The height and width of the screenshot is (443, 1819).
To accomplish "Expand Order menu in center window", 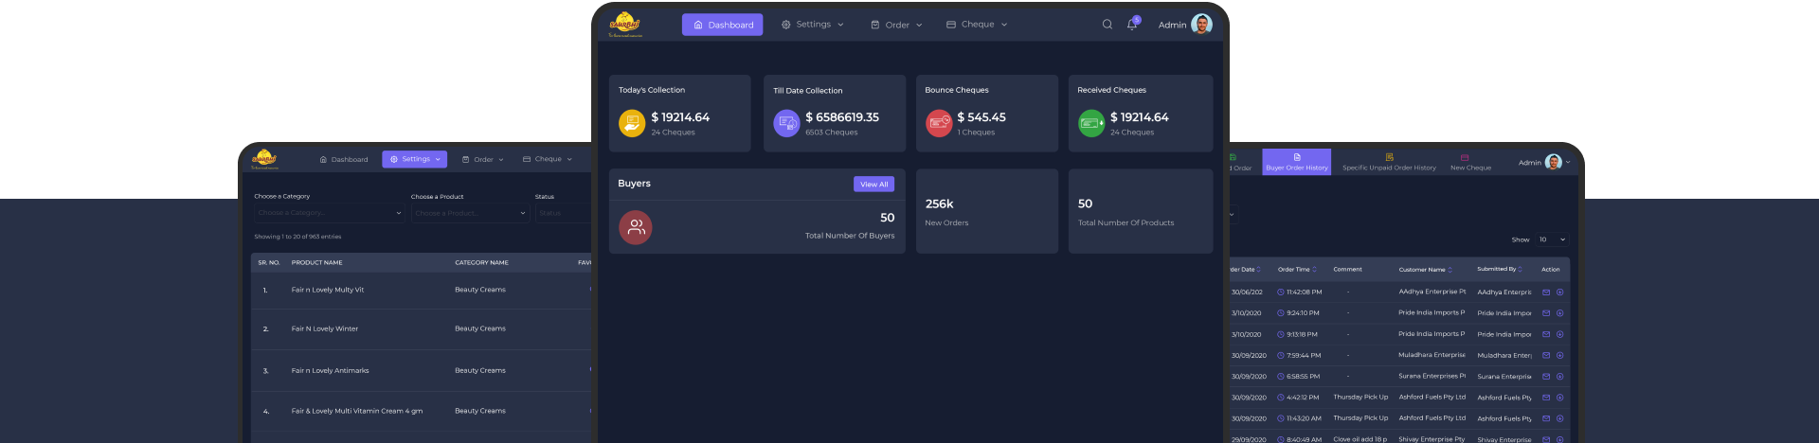I will pos(896,25).
